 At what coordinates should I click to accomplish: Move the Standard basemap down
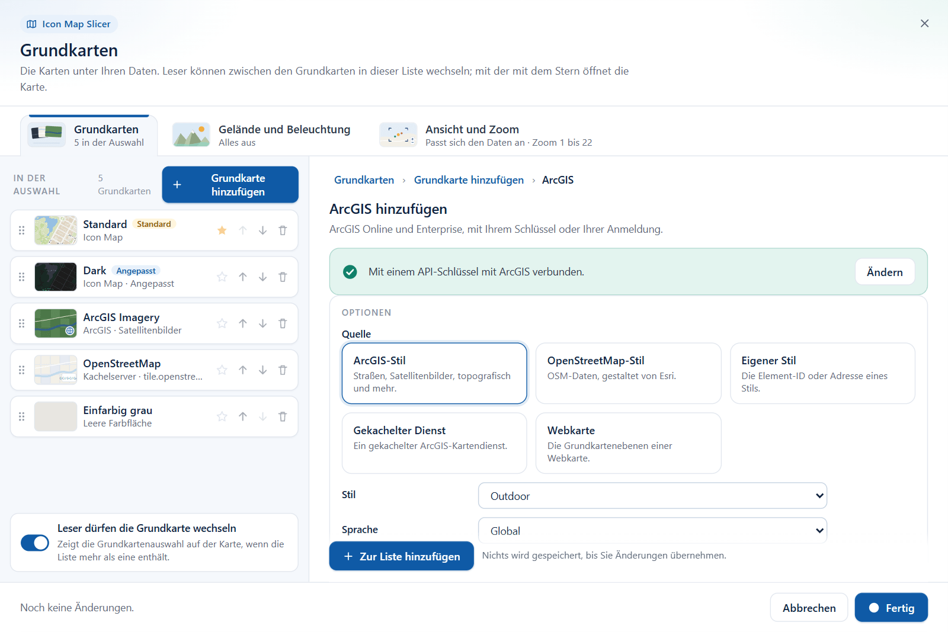point(262,230)
